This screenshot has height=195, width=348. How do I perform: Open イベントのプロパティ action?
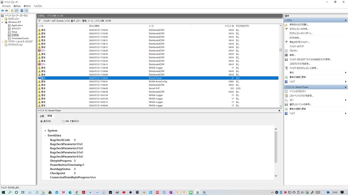[x=298, y=91]
